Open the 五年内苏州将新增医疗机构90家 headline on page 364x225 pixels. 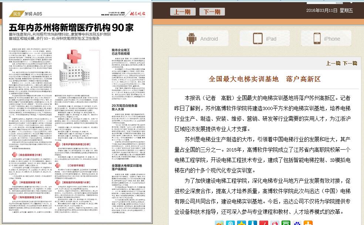(x=71, y=27)
